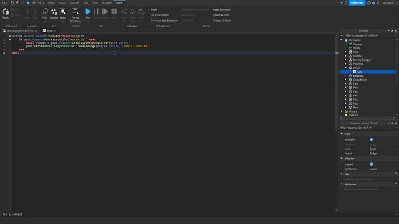Click the Filter Properties search field

[368, 128]
